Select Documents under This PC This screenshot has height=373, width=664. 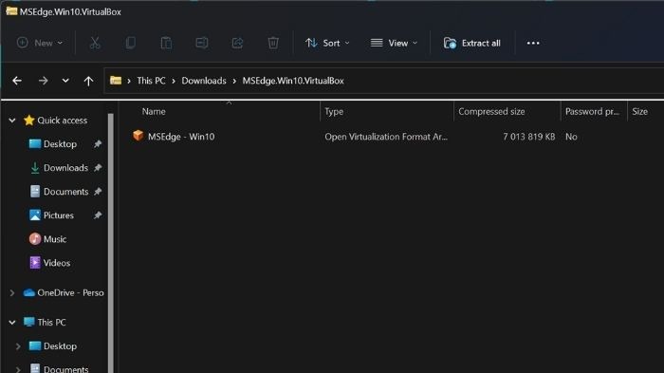click(x=66, y=369)
